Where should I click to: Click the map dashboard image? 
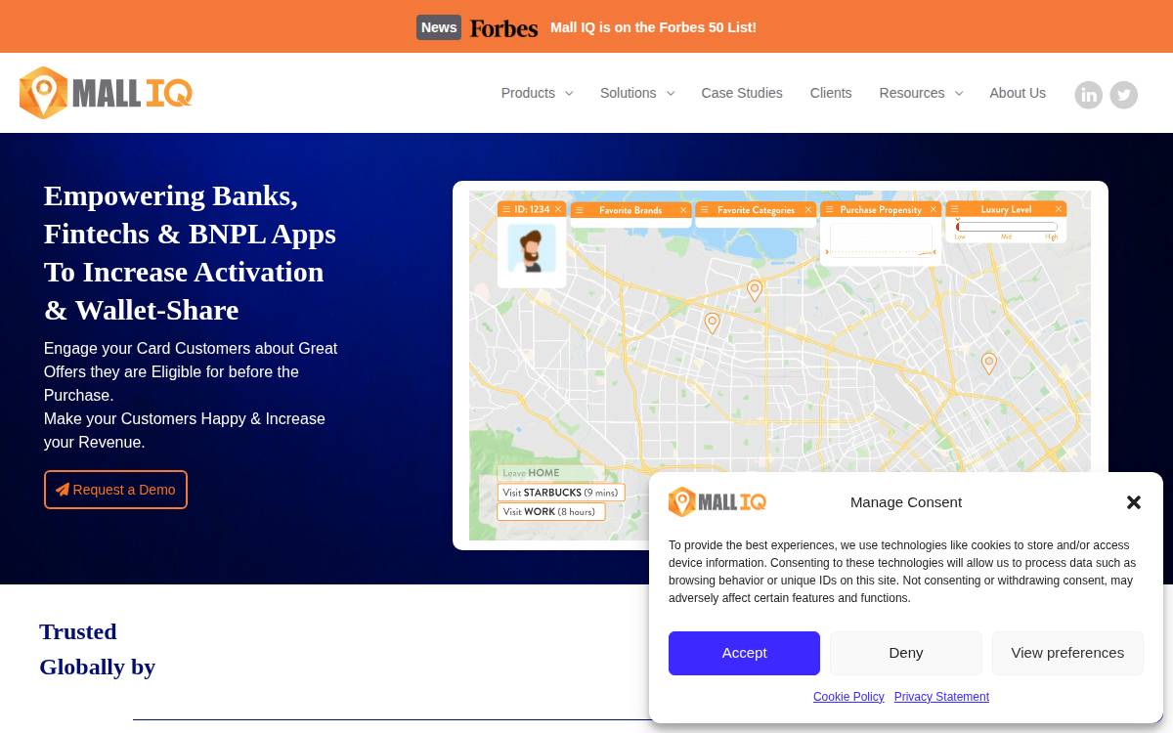[780, 366]
